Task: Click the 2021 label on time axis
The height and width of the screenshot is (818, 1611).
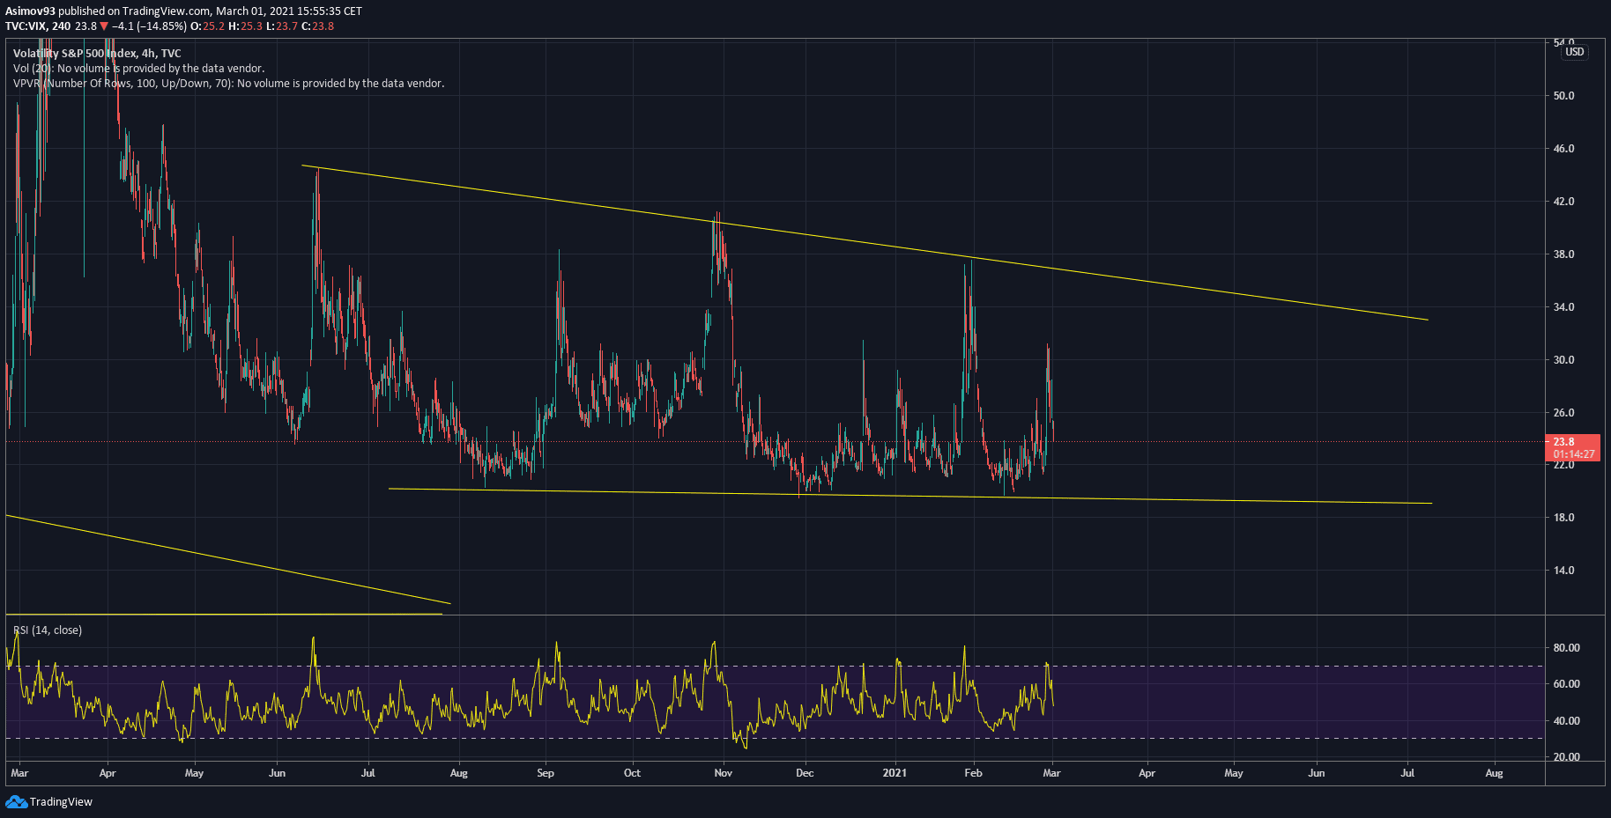Action: pos(895,773)
